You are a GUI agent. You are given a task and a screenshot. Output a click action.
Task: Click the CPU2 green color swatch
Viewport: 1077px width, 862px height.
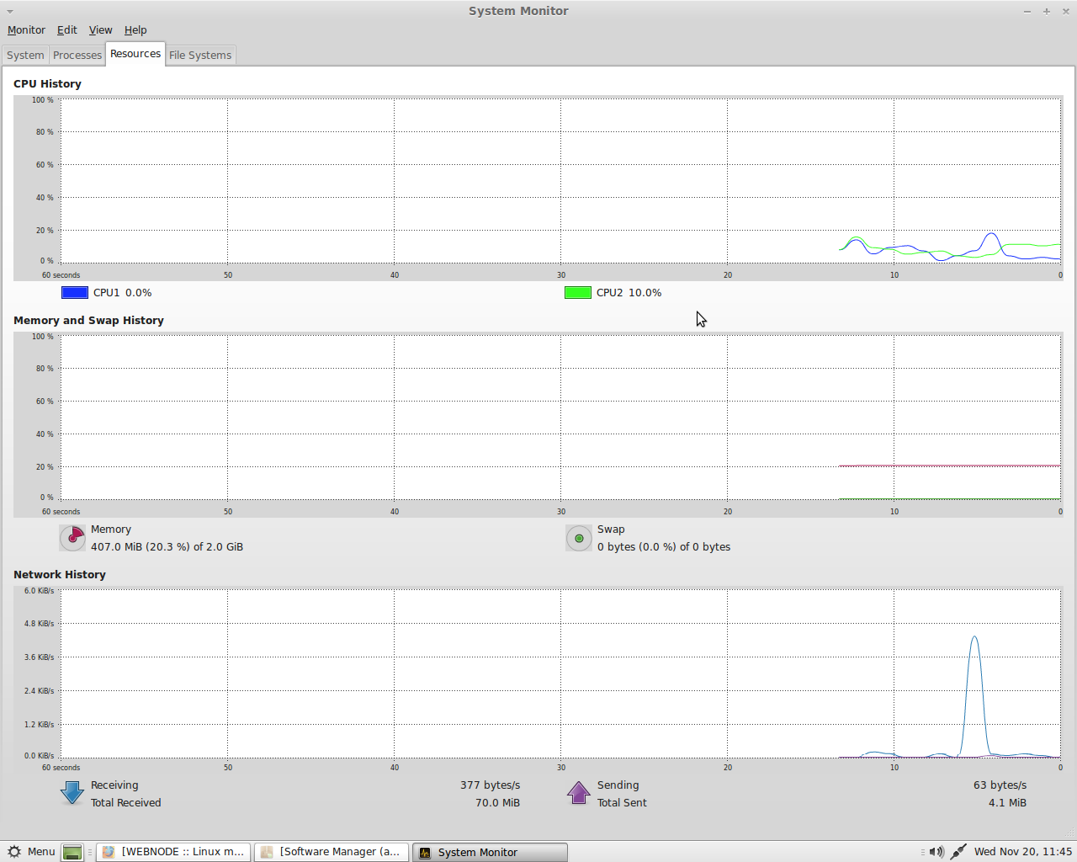(x=578, y=293)
